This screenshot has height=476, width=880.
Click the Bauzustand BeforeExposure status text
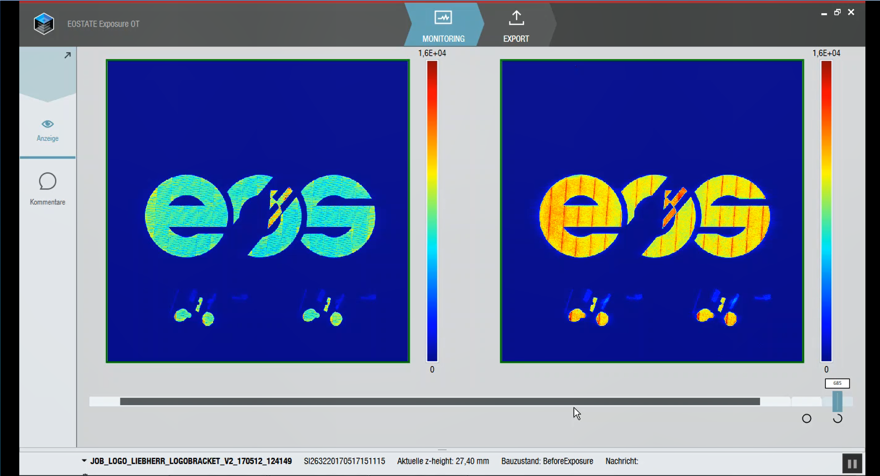[x=547, y=461]
